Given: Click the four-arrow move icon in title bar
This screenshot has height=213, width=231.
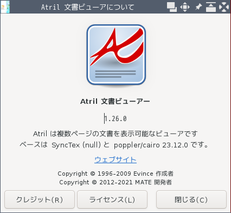Looking at the screenshot, I should 185,7.
